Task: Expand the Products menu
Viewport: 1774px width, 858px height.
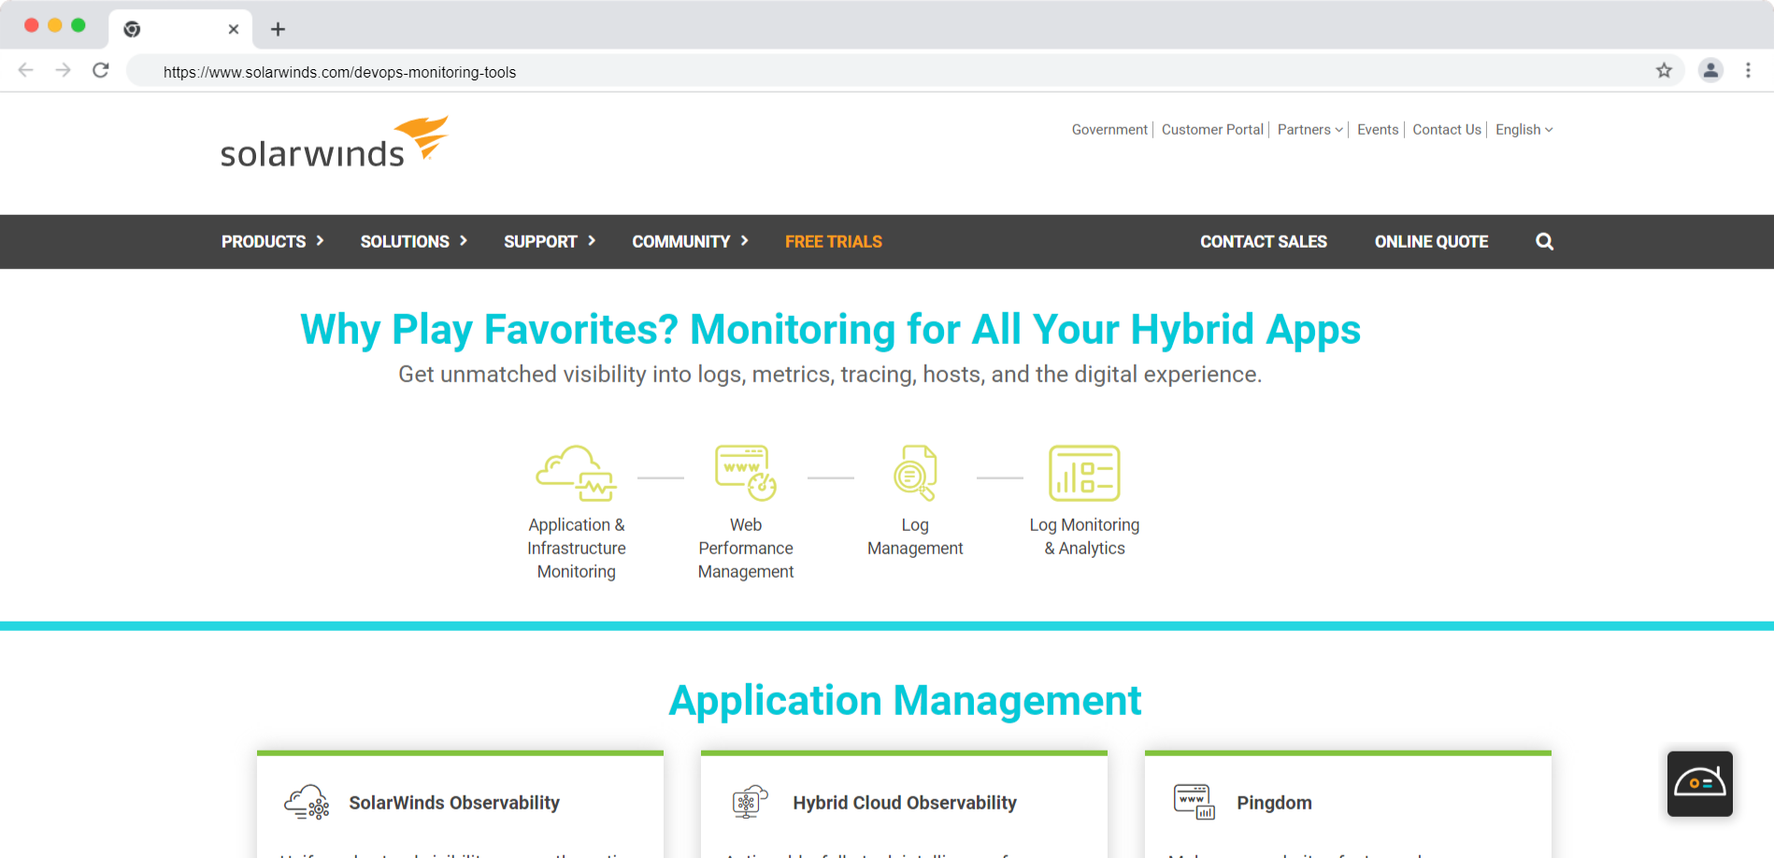Action: coord(272,242)
